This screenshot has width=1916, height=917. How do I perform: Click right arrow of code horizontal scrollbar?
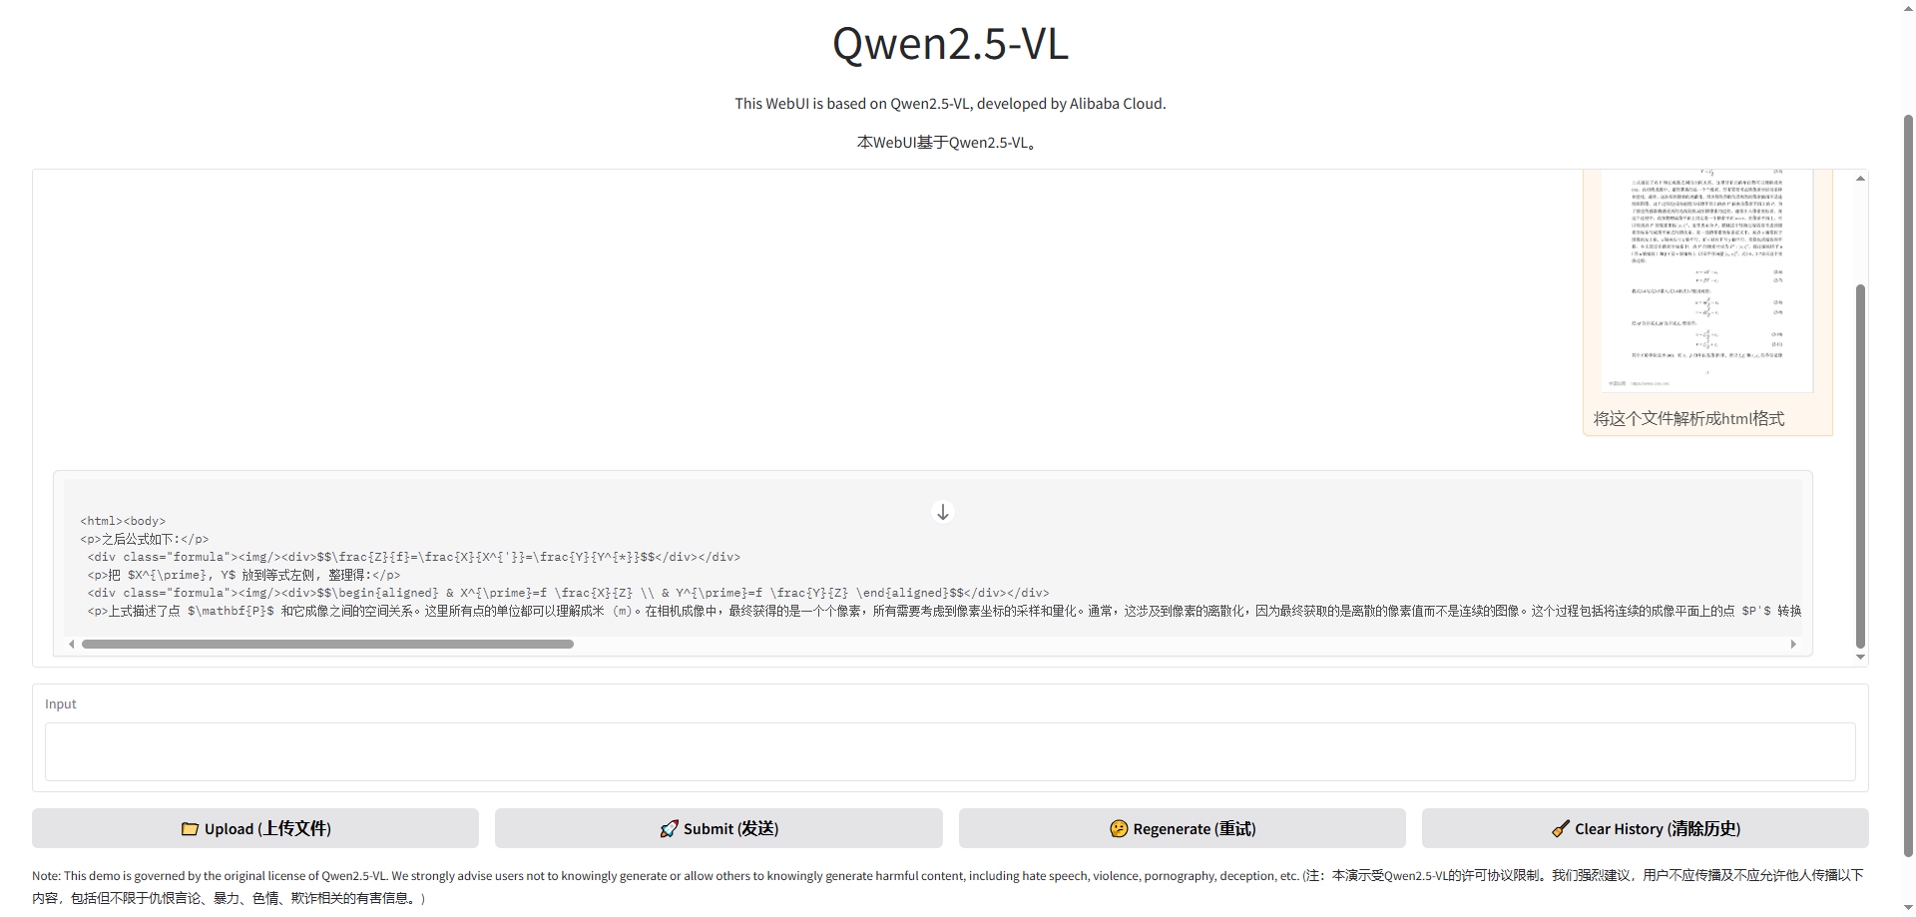(x=1793, y=645)
